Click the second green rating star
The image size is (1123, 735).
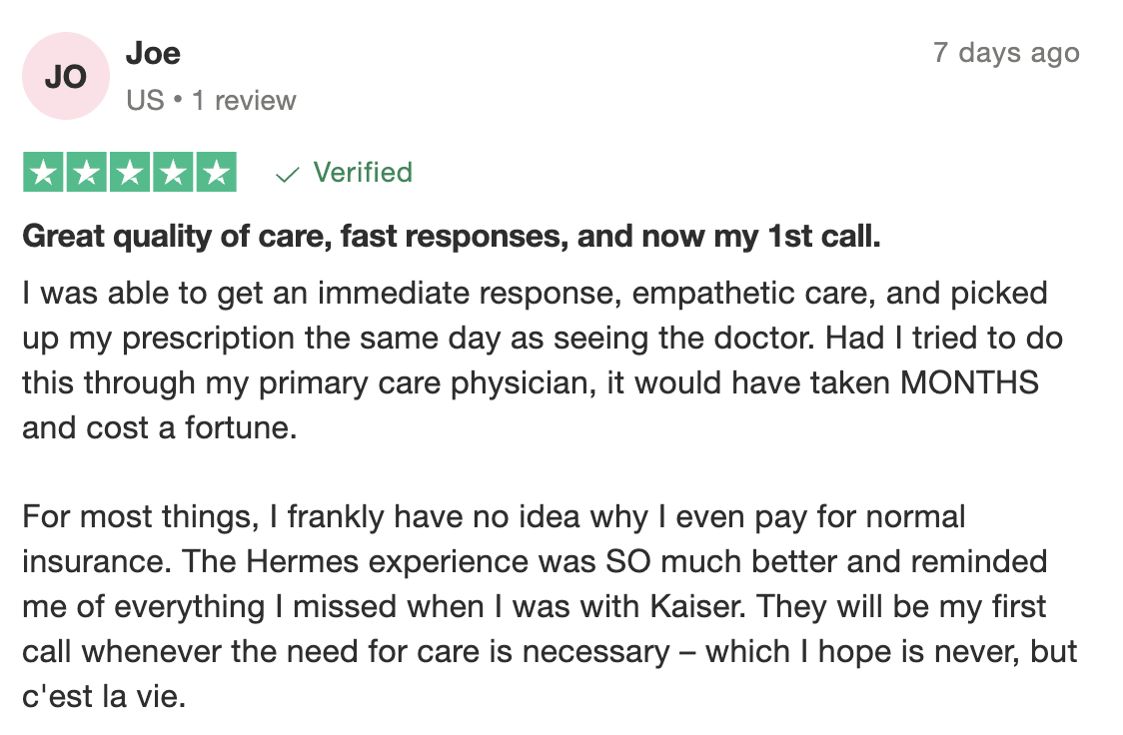click(x=86, y=173)
